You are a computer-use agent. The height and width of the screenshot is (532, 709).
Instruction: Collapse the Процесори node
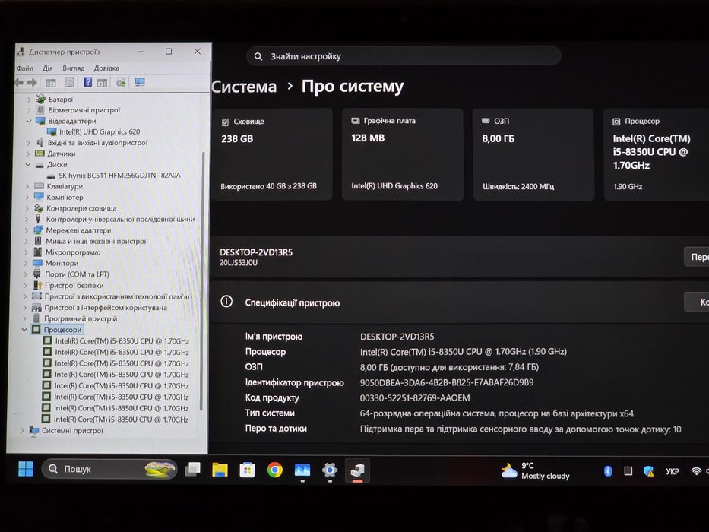24,330
